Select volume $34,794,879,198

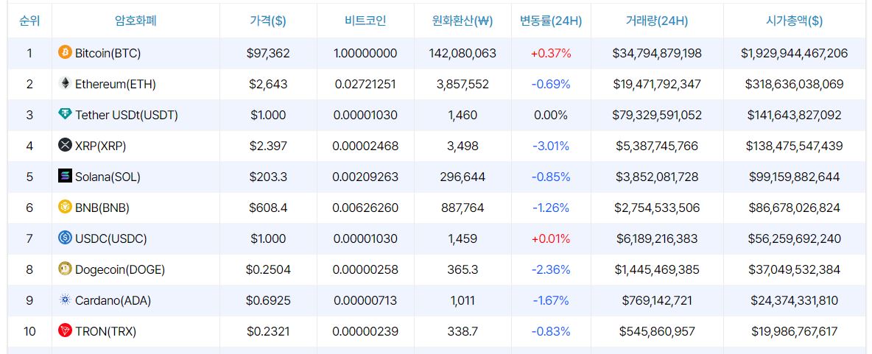(x=657, y=53)
